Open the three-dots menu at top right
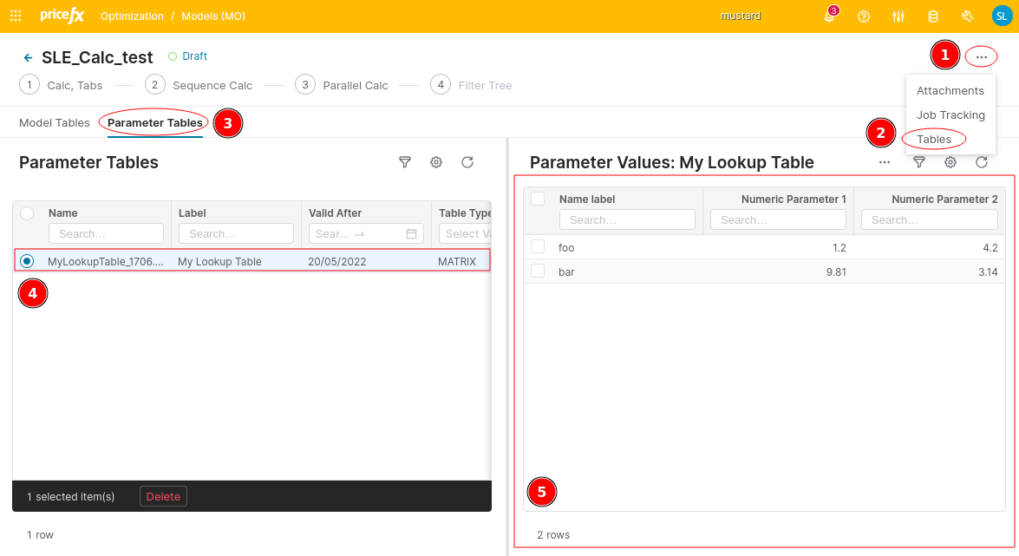1019x556 pixels. pos(981,57)
